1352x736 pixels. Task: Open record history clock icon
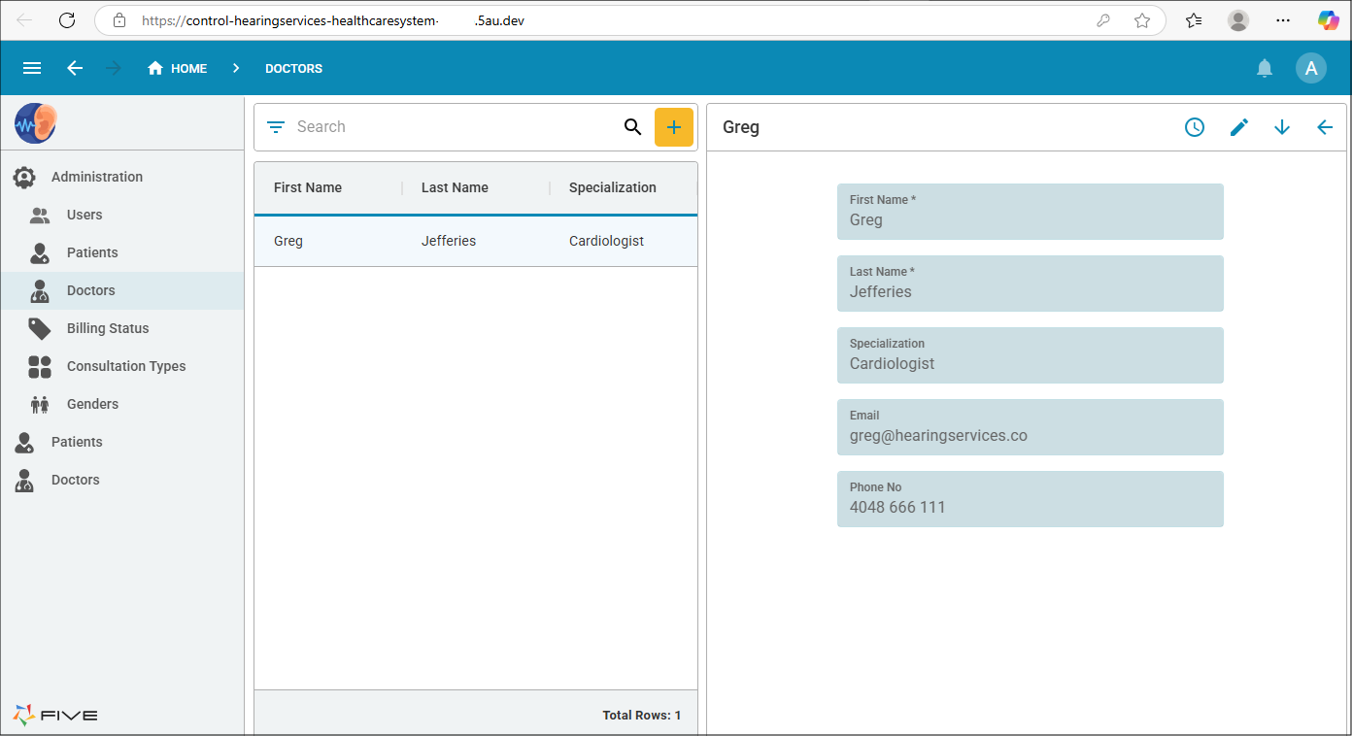point(1195,127)
